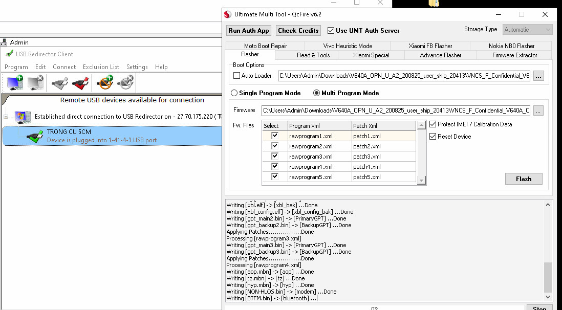562x310 pixels.
Task: Click the Check Credits button
Action: (298, 31)
